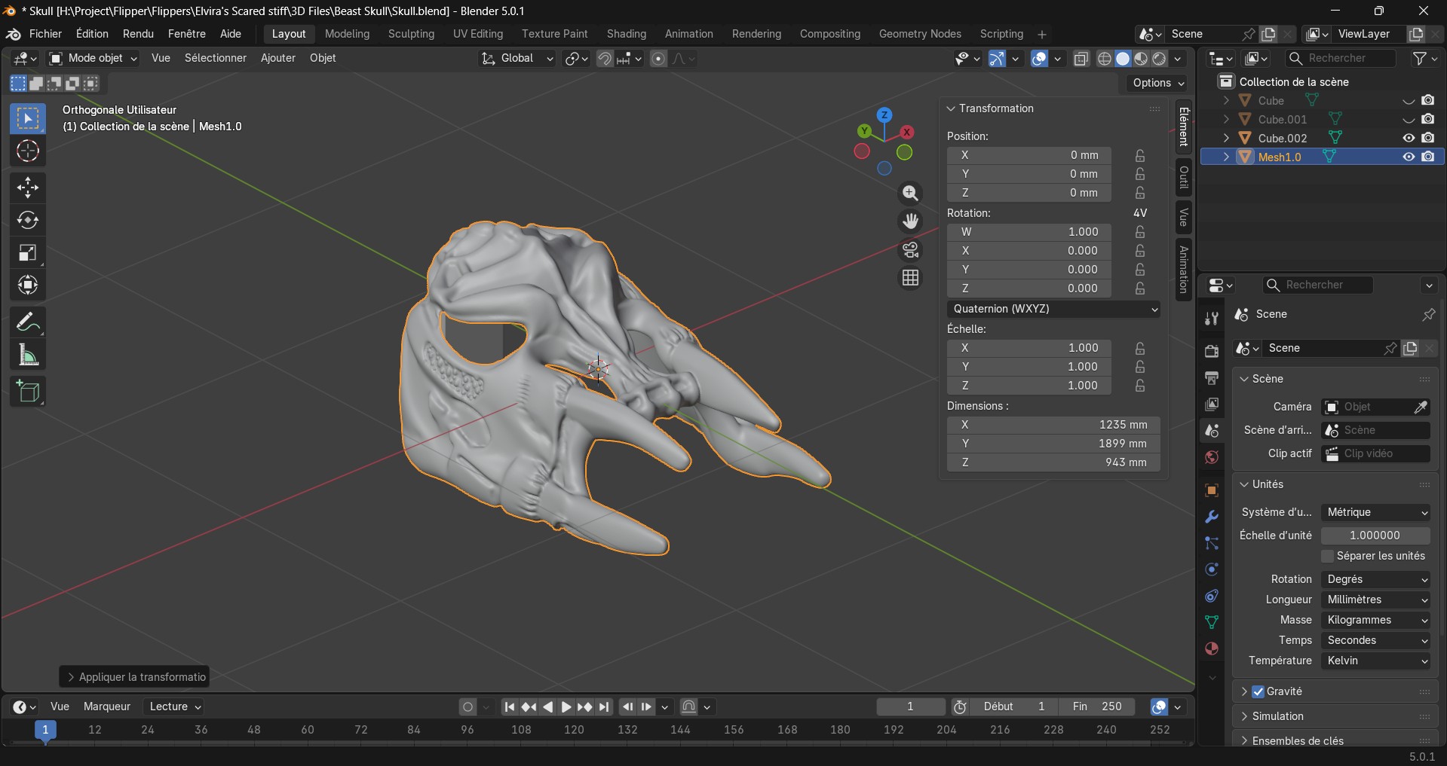1447x766 pixels.
Task: Expand the Simulation panel
Action: 1277,716
